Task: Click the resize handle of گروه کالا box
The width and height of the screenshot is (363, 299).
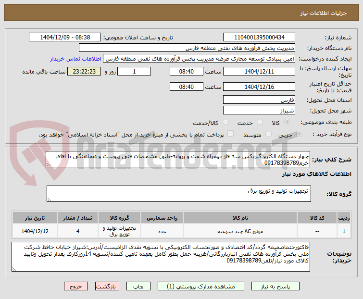Action: [50, 199]
